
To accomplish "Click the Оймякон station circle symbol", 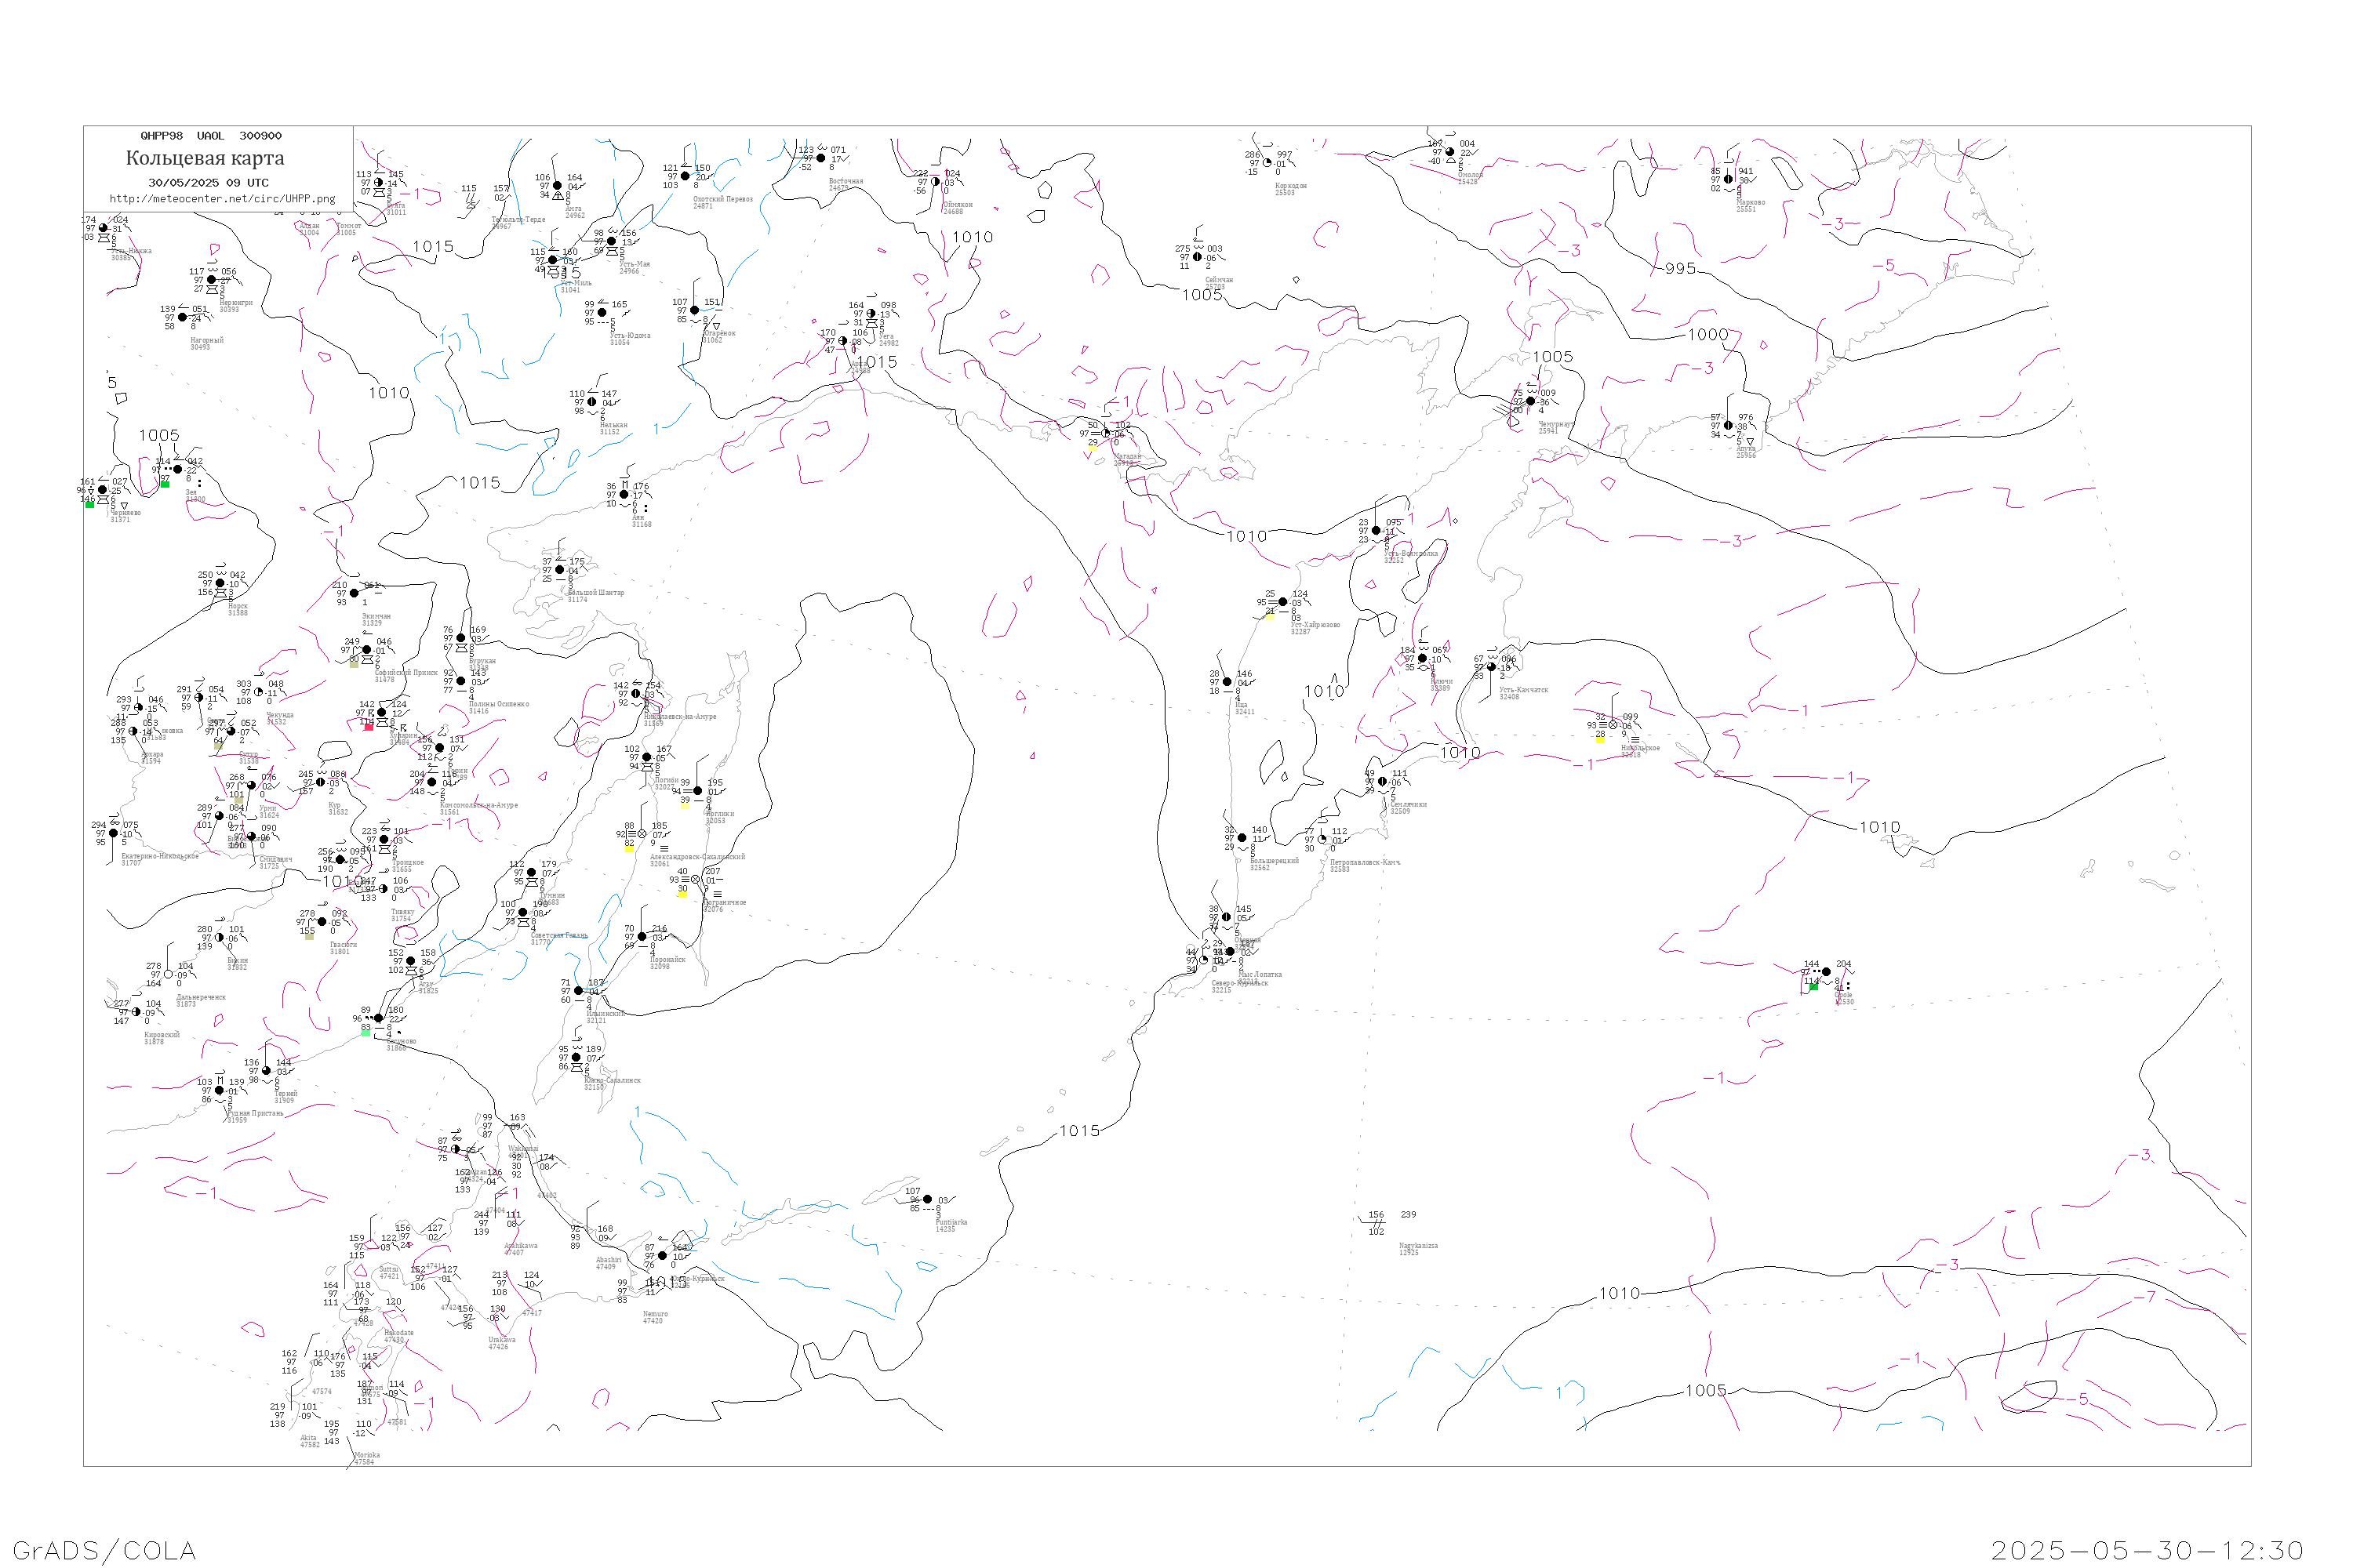I will pos(936,182).
